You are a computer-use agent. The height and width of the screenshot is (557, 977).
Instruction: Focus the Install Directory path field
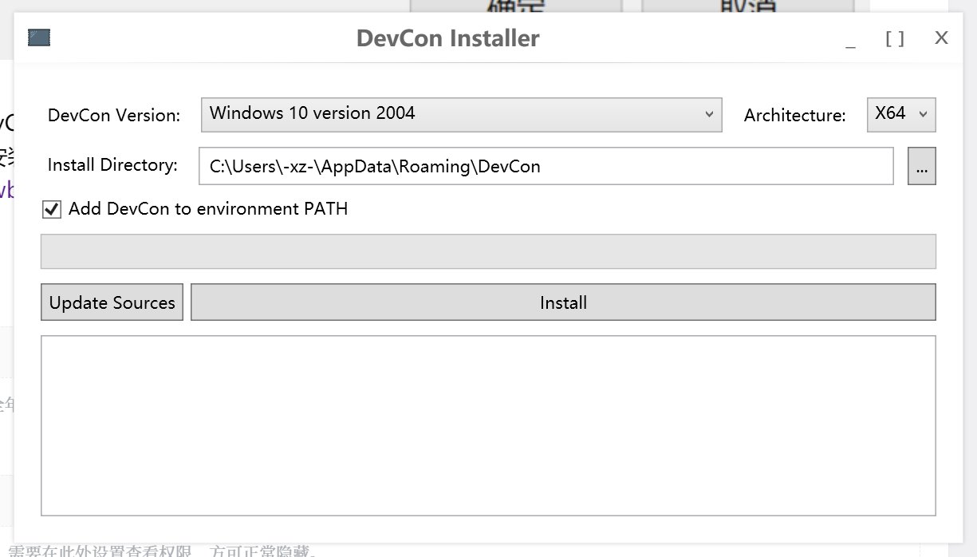tap(546, 167)
